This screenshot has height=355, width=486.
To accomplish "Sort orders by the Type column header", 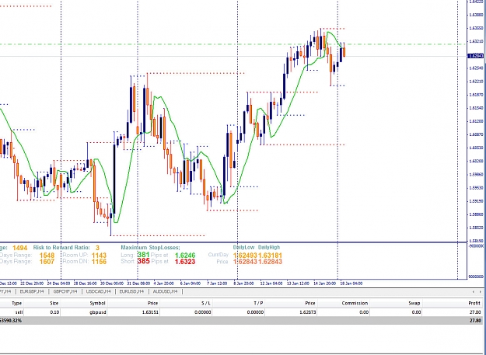I will point(17,303).
